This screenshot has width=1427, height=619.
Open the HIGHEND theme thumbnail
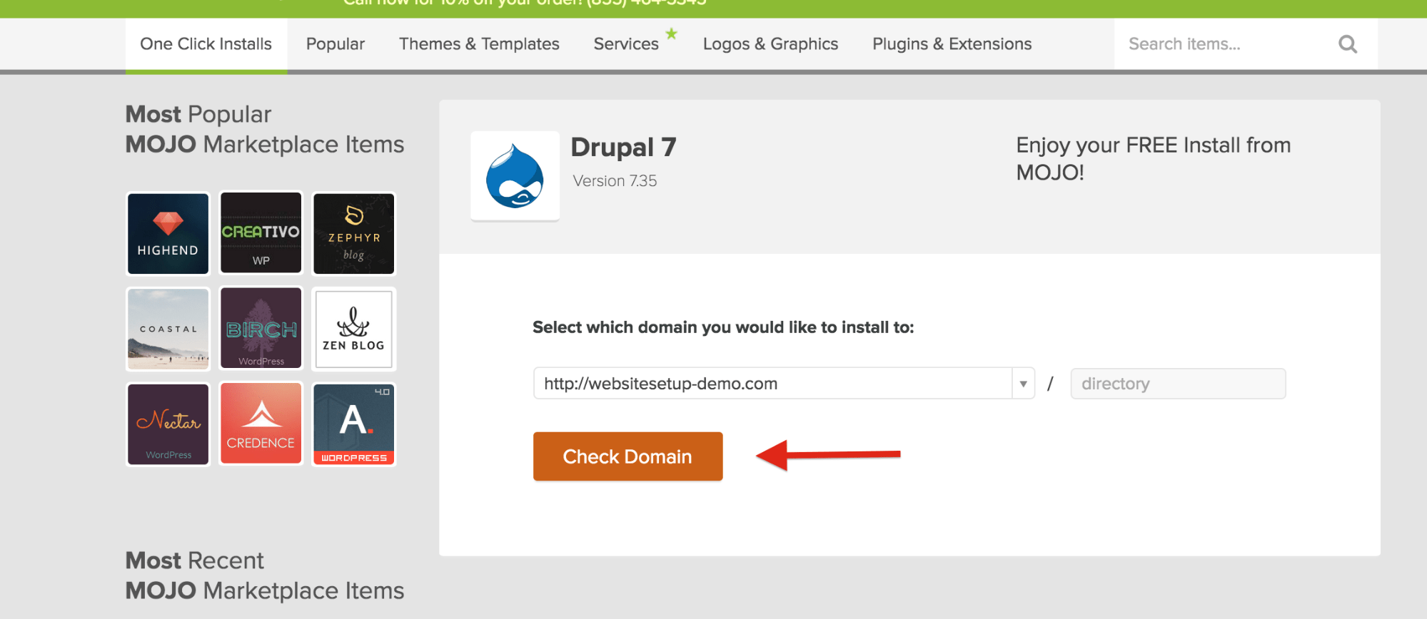coord(168,234)
